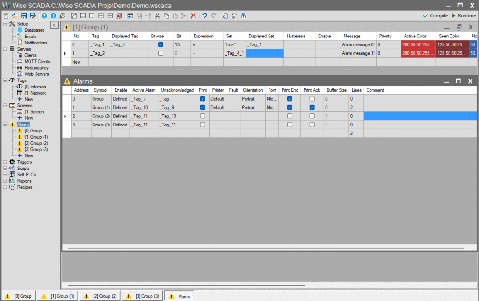Expand the Recipes tree node
This screenshot has width=479, height=301.
(5, 187)
